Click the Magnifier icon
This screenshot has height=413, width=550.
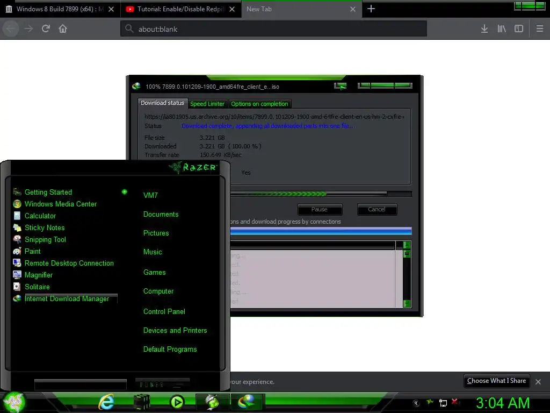17,275
